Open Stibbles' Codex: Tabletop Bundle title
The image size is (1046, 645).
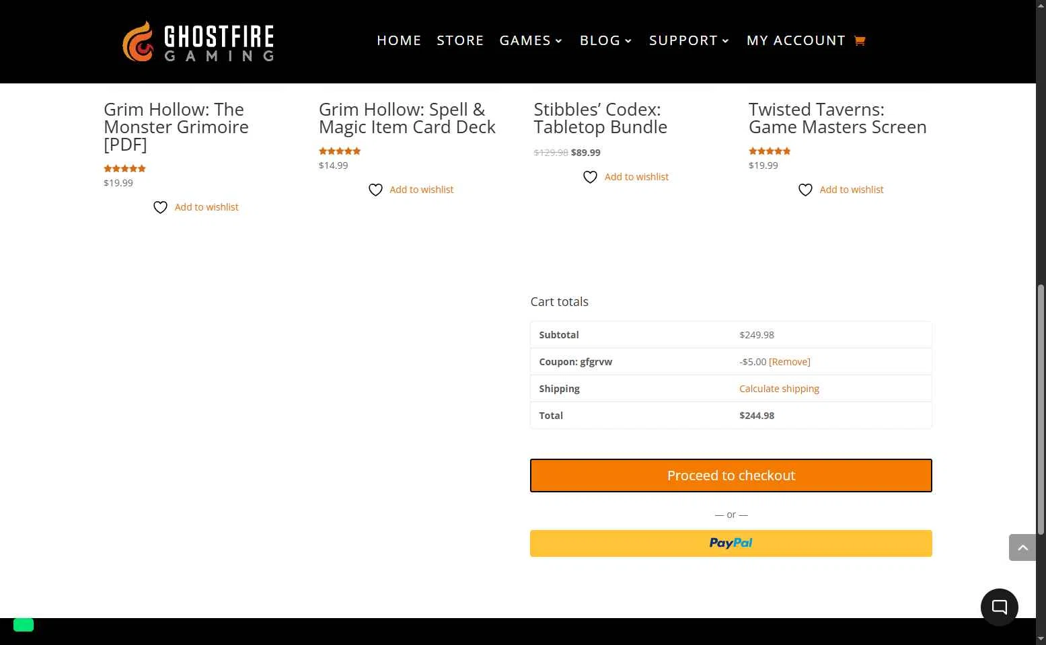tap(600, 118)
